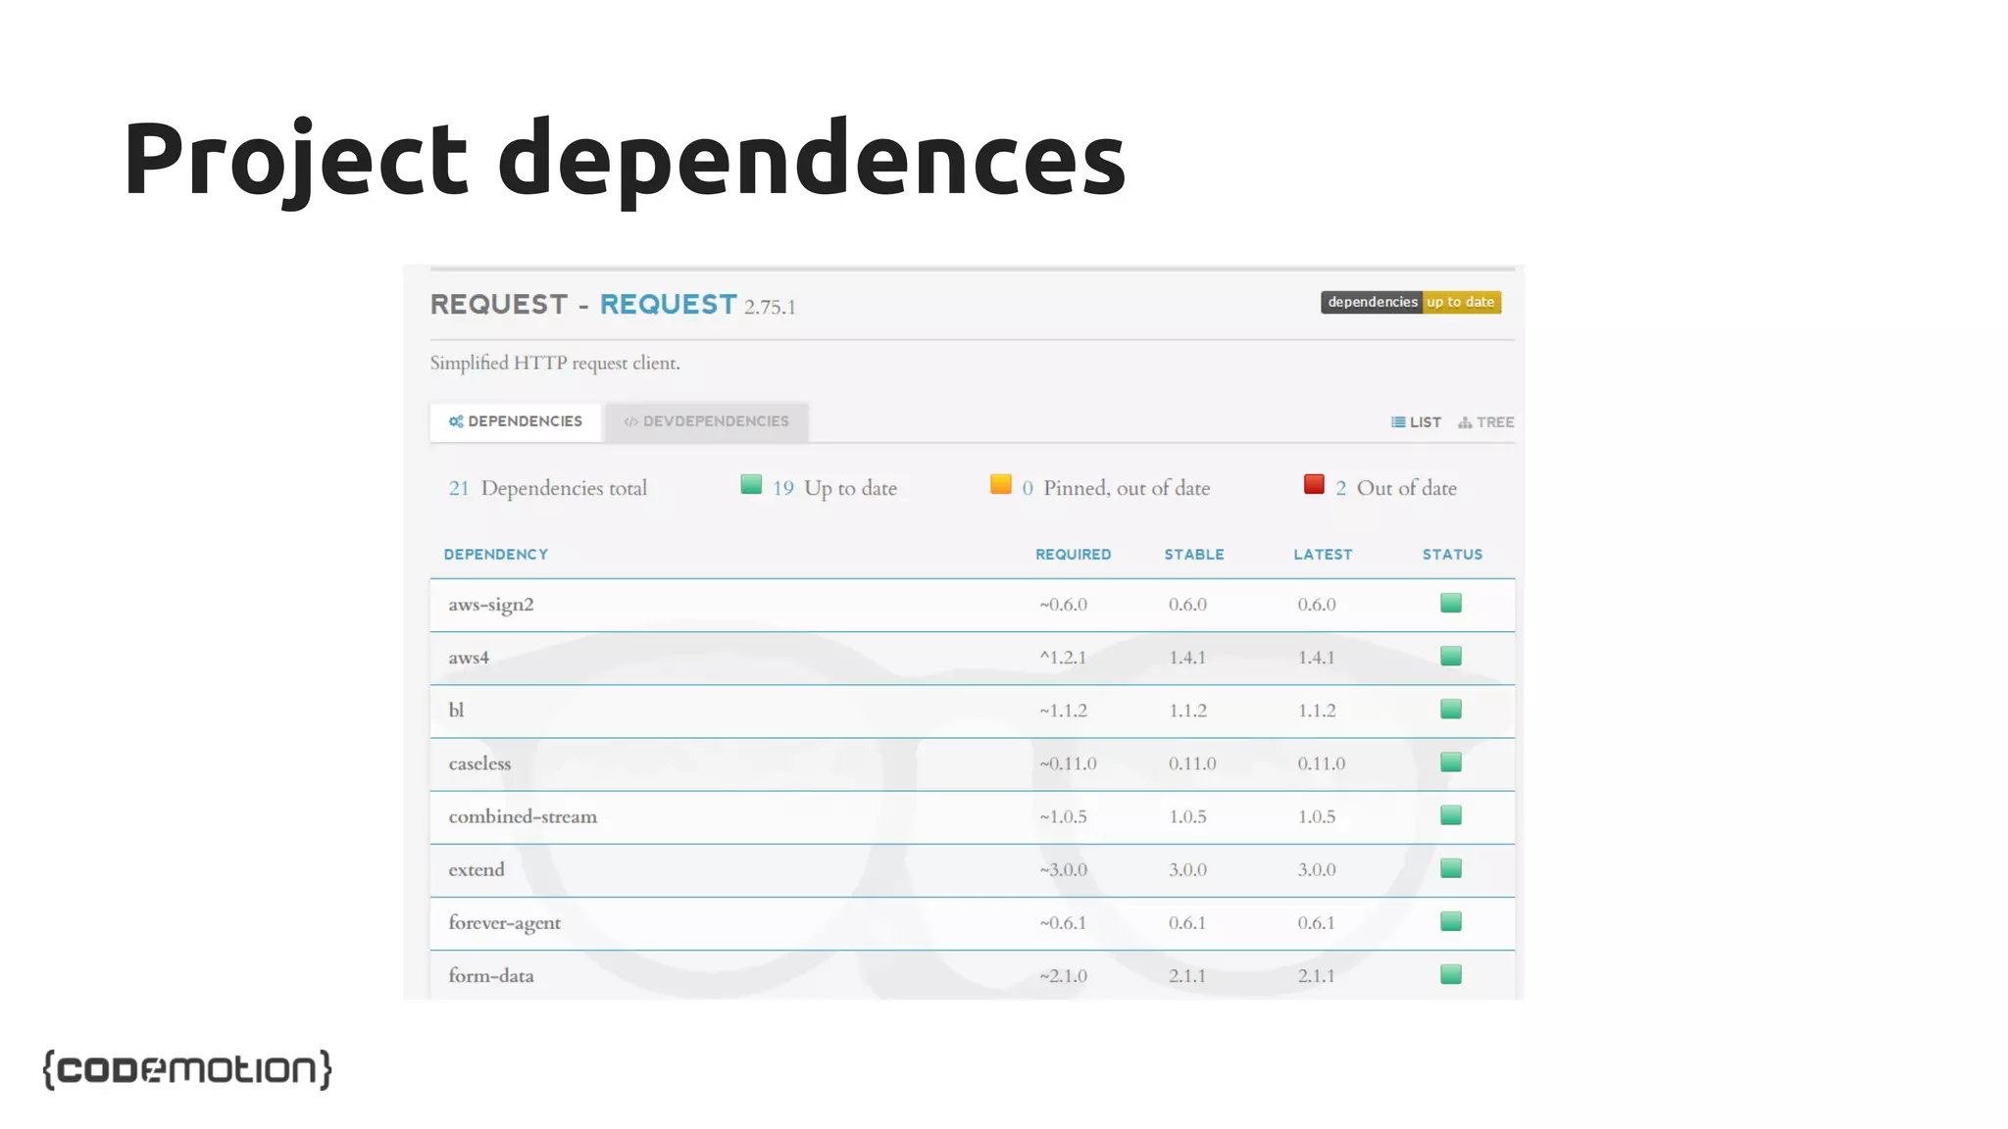Viewport: 2008px width, 1129px height.
Task: Click the gears icon on Dependencies tab
Action: pos(456,421)
